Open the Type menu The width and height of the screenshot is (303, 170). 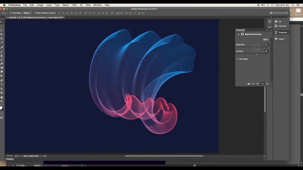point(57,5)
